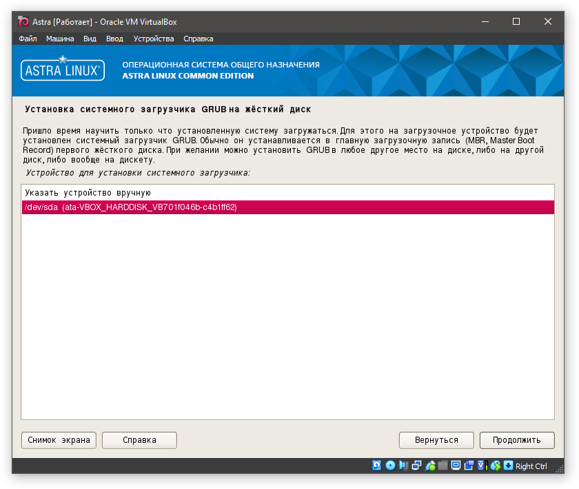
Task: Click the display settings status icon
Action: point(456,466)
